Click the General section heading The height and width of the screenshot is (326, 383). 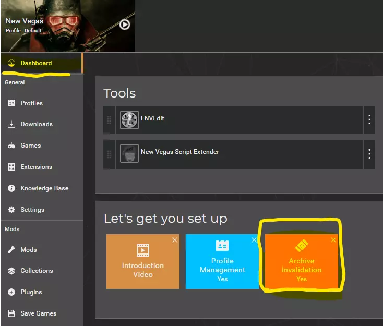click(x=15, y=82)
